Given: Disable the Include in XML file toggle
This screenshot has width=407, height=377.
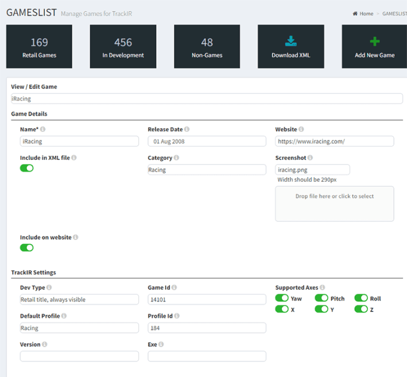Looking at the screenshot, I should pos(27,168).
